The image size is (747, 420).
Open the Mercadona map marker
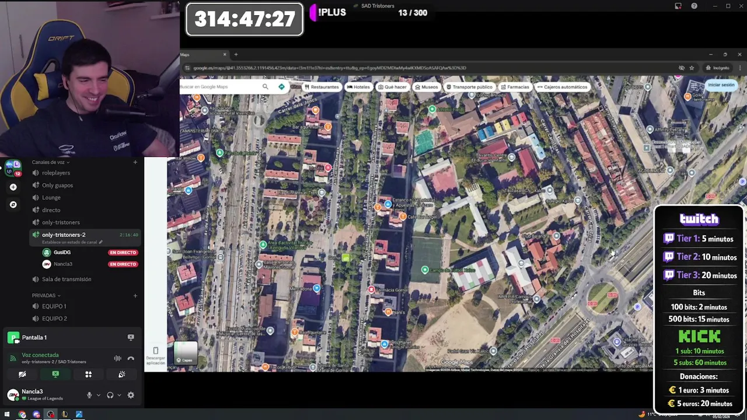tap(316, 288)
